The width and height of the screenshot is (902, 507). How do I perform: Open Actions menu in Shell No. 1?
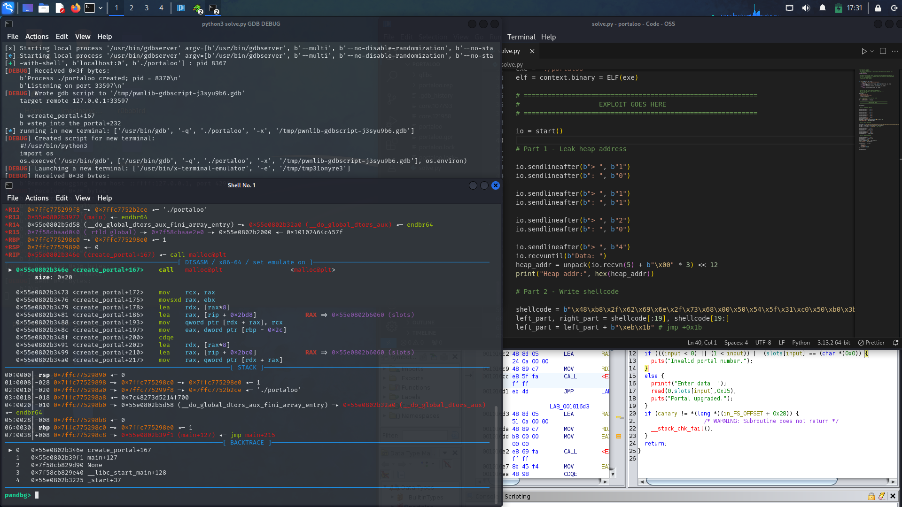pos(37,198)
